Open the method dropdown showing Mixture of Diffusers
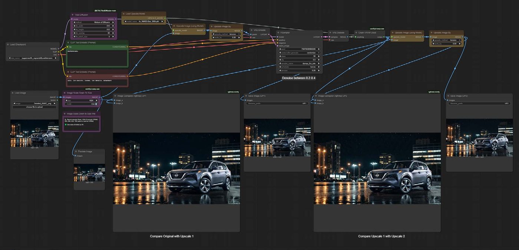 94,22
